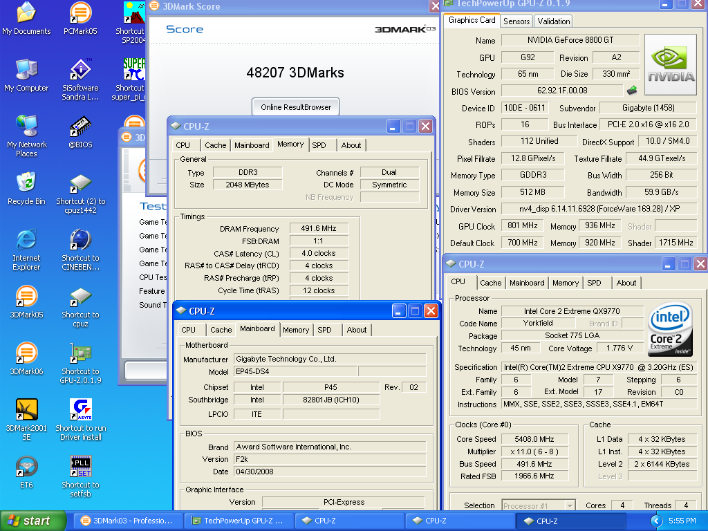Viewport: 708px width, 531px height.
Task: In CPU-Z Mainboard window, open Memory tab
Action: click(296, 330)
